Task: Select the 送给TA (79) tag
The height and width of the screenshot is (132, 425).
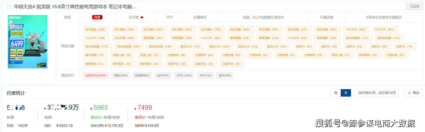Action: tap(405, 46)
